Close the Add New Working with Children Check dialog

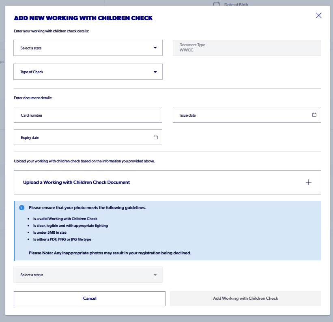[x=318, y=15]
